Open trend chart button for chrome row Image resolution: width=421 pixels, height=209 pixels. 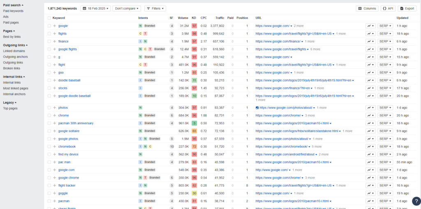[370, 115]
